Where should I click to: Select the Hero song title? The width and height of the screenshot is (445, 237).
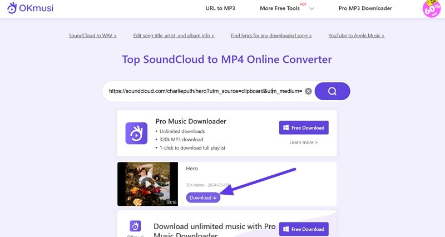[192, 169]
